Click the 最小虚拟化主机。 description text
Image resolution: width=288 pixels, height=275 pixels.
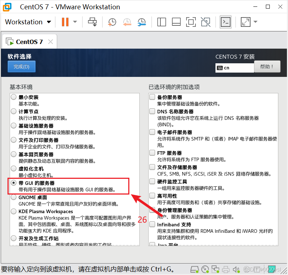[x=36, y=175]
